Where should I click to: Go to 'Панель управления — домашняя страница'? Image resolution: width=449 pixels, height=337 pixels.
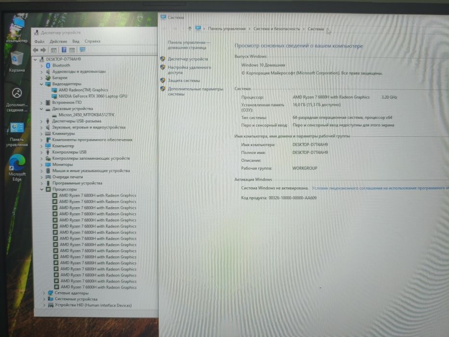189,45
